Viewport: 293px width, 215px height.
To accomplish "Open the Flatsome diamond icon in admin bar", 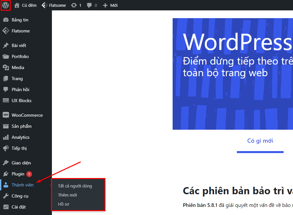I will [x=44, y=5].
